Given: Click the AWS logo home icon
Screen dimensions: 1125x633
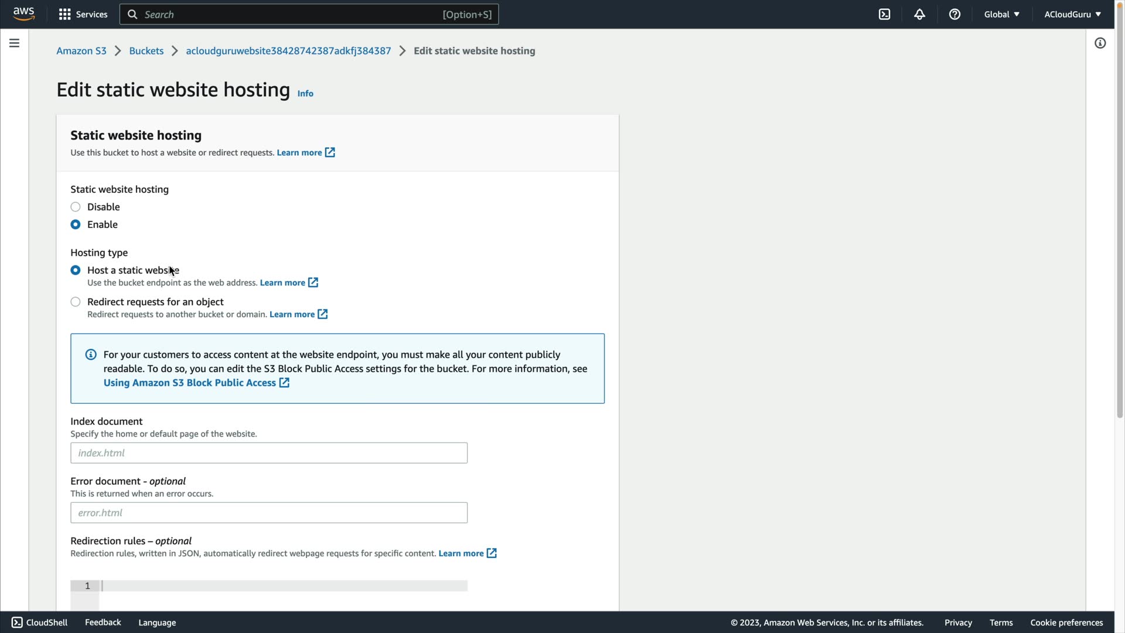Looking at the screenshot, I should pos(23,13).
